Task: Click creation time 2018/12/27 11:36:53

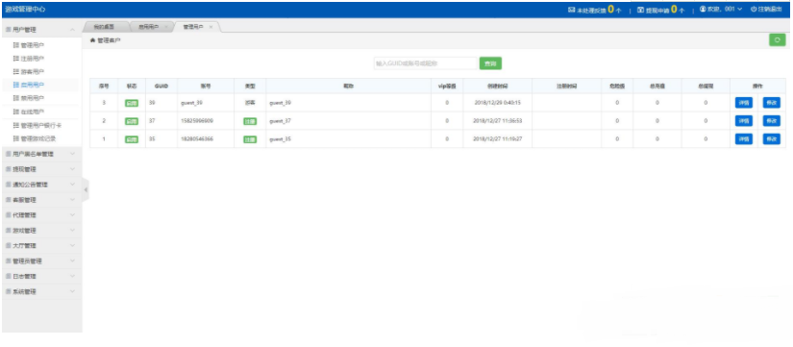Action: coord(498,121)
